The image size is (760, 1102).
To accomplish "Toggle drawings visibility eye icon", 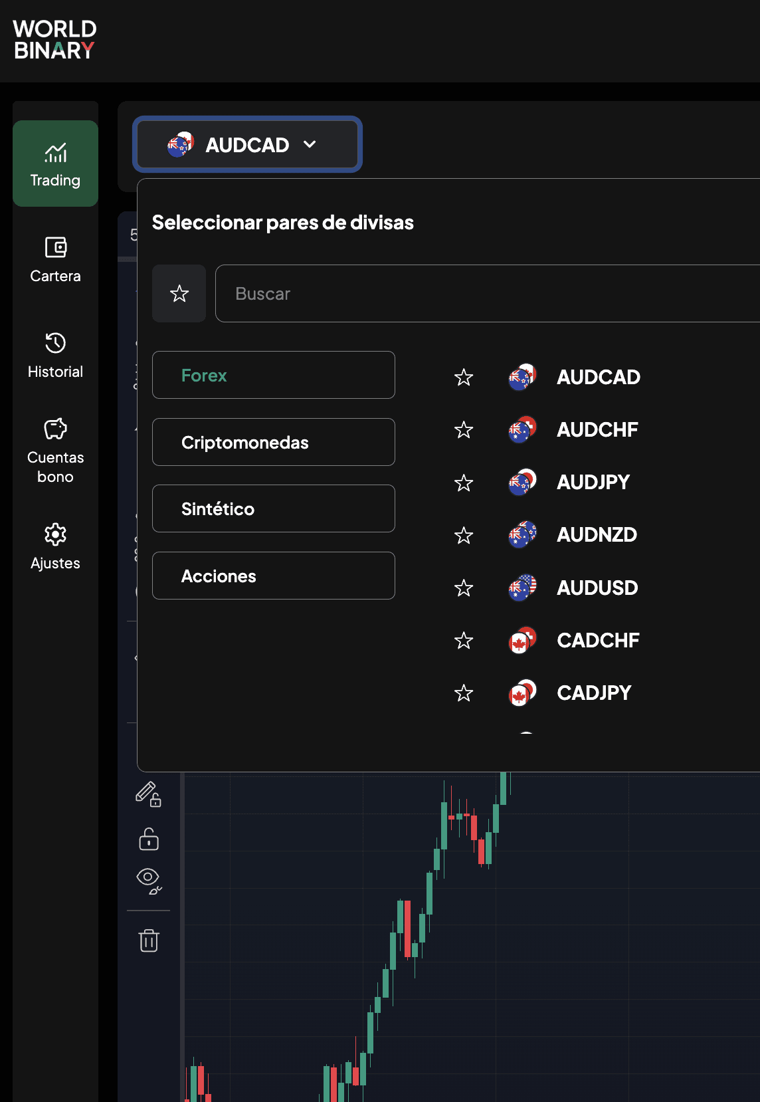I will point(149,881).
